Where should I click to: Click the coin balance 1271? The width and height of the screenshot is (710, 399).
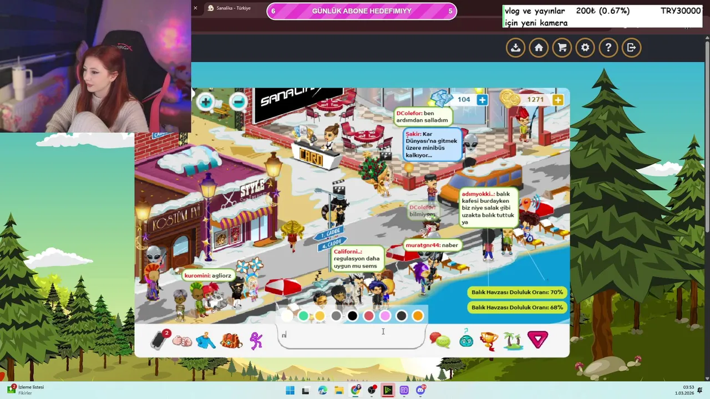pos(535,100)
